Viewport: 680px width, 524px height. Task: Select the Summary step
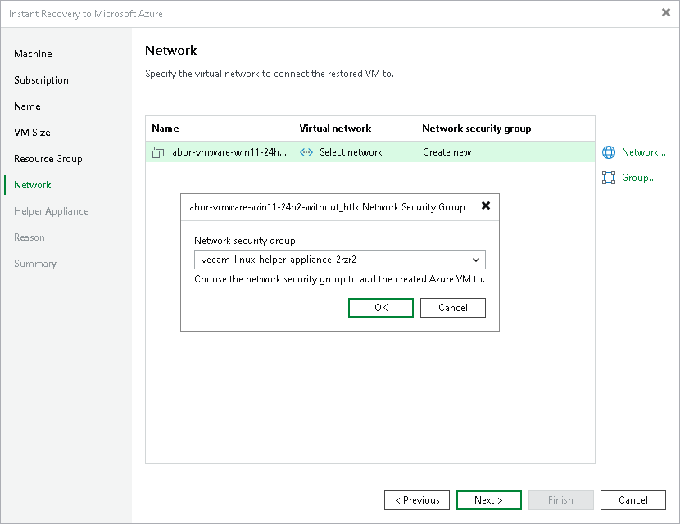click(x=35, y=264)
